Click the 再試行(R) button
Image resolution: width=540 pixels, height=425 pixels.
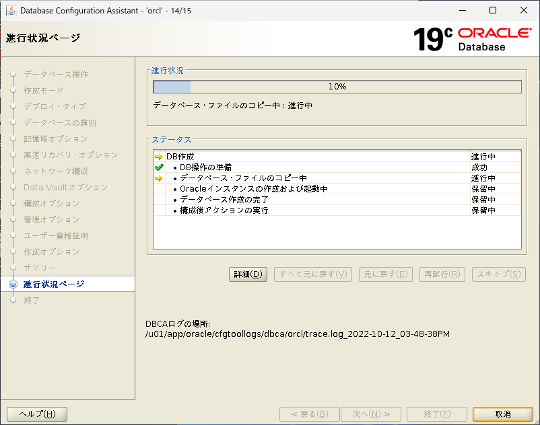pyautogui.click(x=442, y=274)
